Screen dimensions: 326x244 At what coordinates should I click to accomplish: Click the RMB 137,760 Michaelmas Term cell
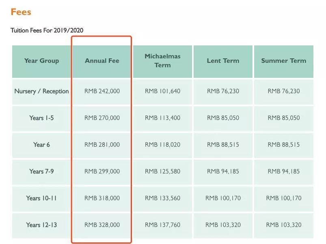[x=162, y=225]
